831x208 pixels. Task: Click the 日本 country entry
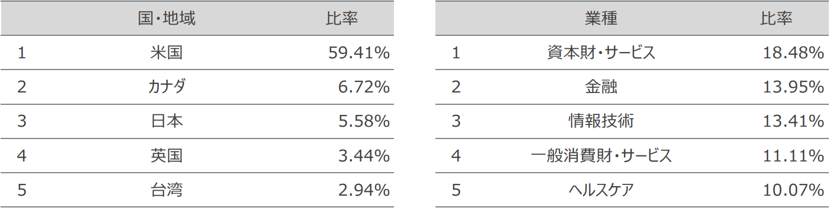click(167, 121)
